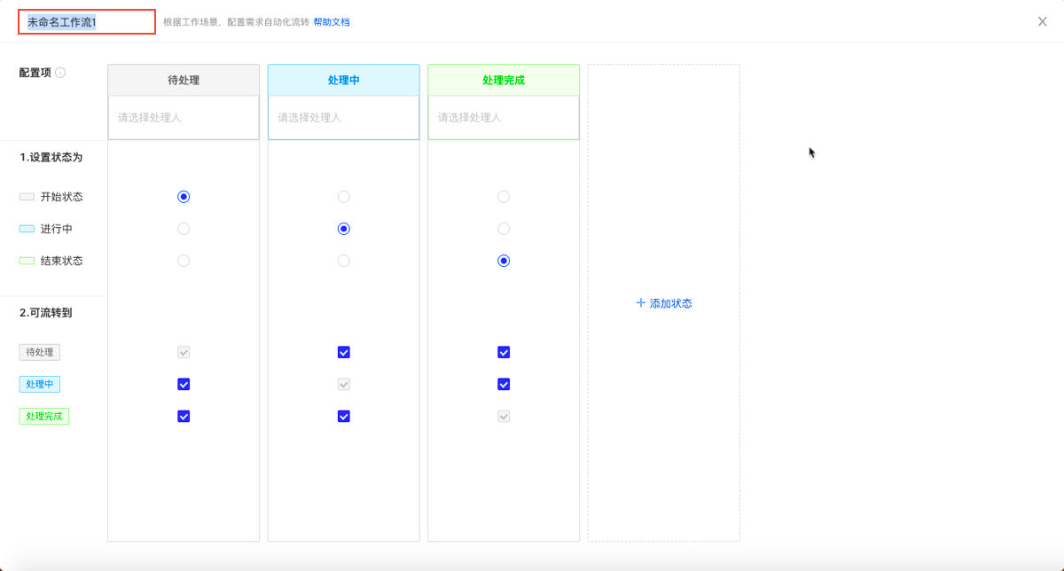Click the 处理完成 column header
This screenshot has width=1064, height=571.
click(x=504, y=80)
